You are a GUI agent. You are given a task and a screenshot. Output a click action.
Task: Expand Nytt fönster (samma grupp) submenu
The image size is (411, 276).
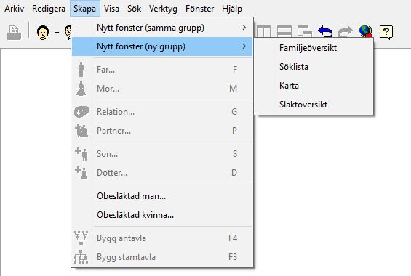point(162,28)
